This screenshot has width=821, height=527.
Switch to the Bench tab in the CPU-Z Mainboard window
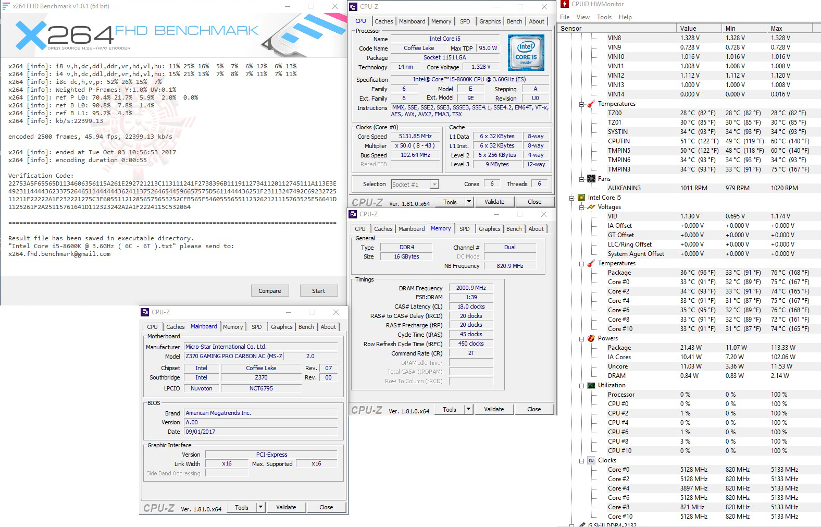coord(306,327)
